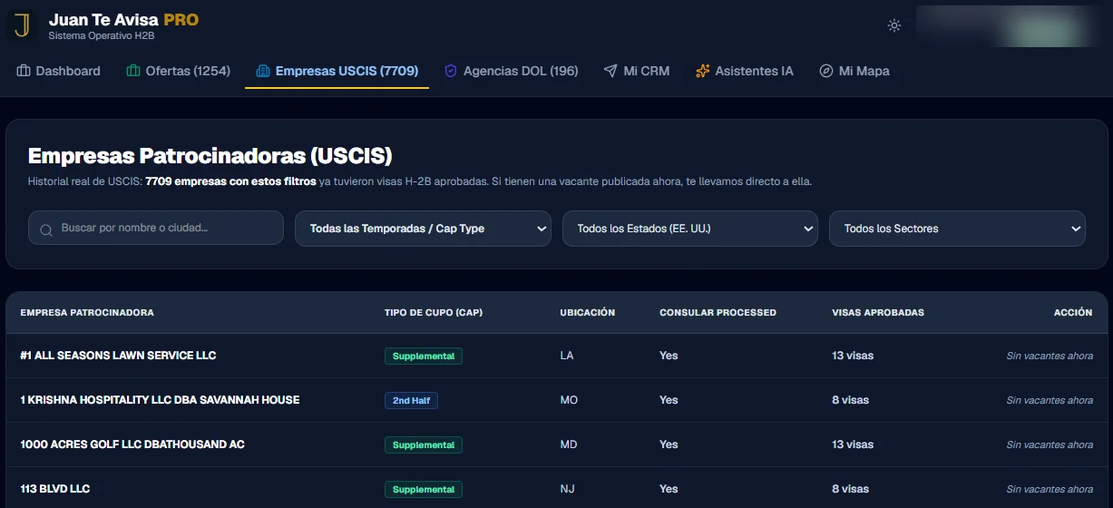The width and height of the screenshot is (1113, 508).
Task: Open the Mi CRM tab
Action: point(637,71)
